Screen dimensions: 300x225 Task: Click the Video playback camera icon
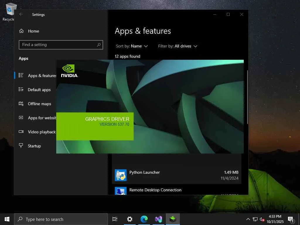pos(21,132)
